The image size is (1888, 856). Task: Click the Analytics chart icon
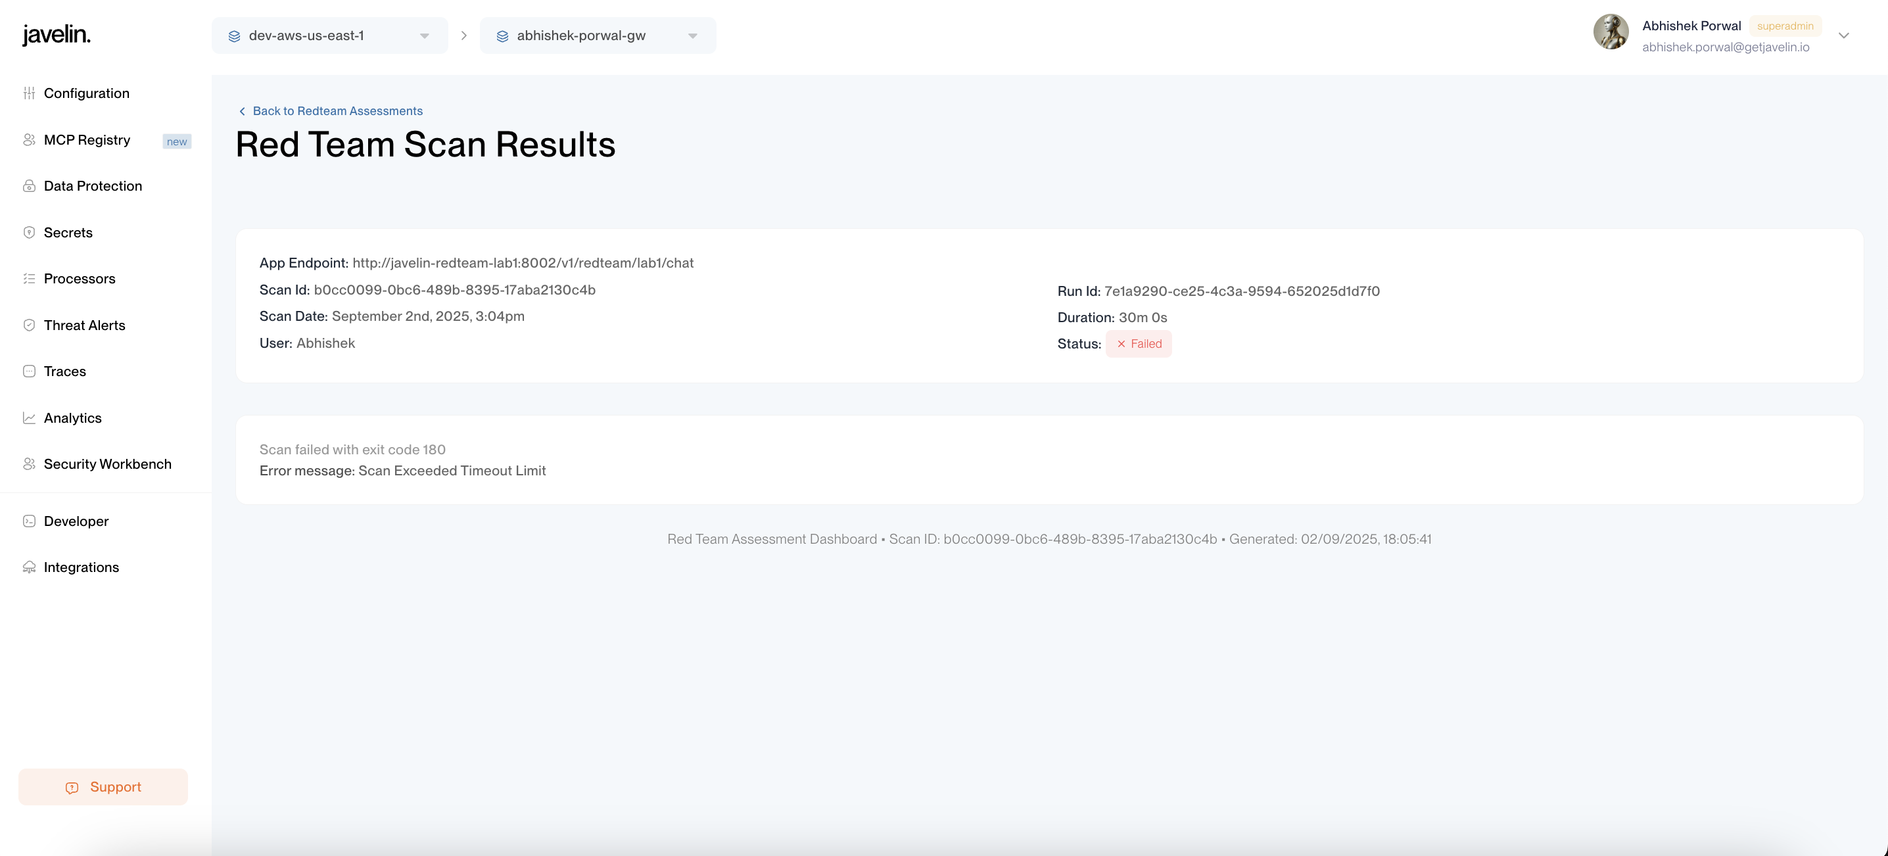tap(30, 417)
